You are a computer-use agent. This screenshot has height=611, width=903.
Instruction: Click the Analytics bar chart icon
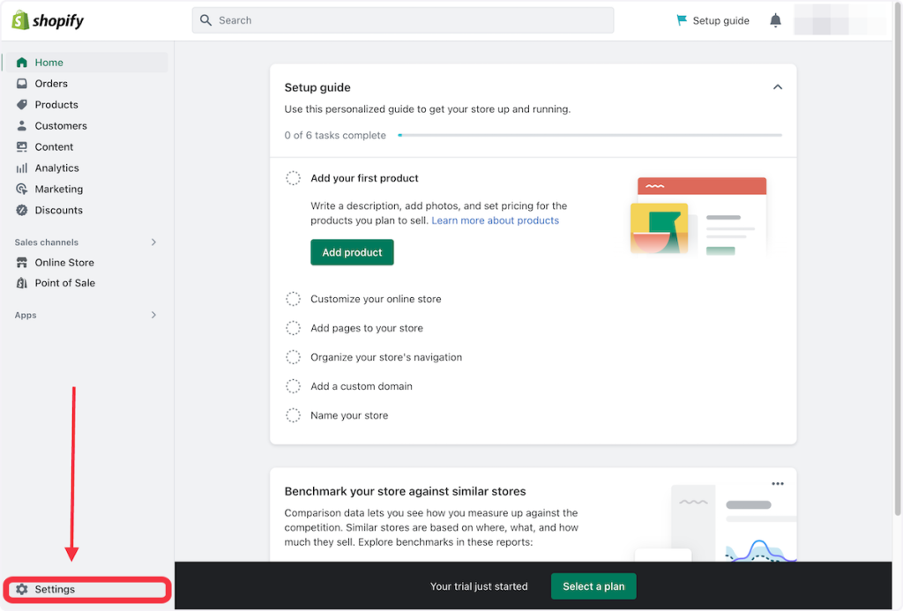tap(22, 168)
